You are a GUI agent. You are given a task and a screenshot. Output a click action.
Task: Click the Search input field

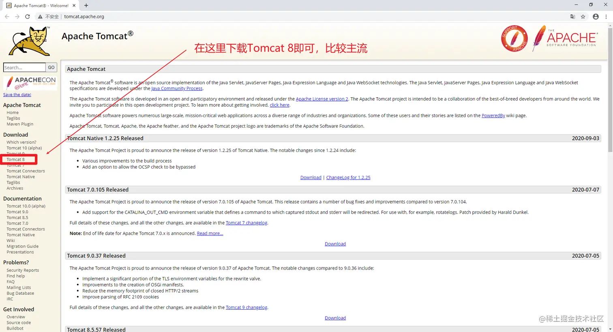(x=24, y=67)
